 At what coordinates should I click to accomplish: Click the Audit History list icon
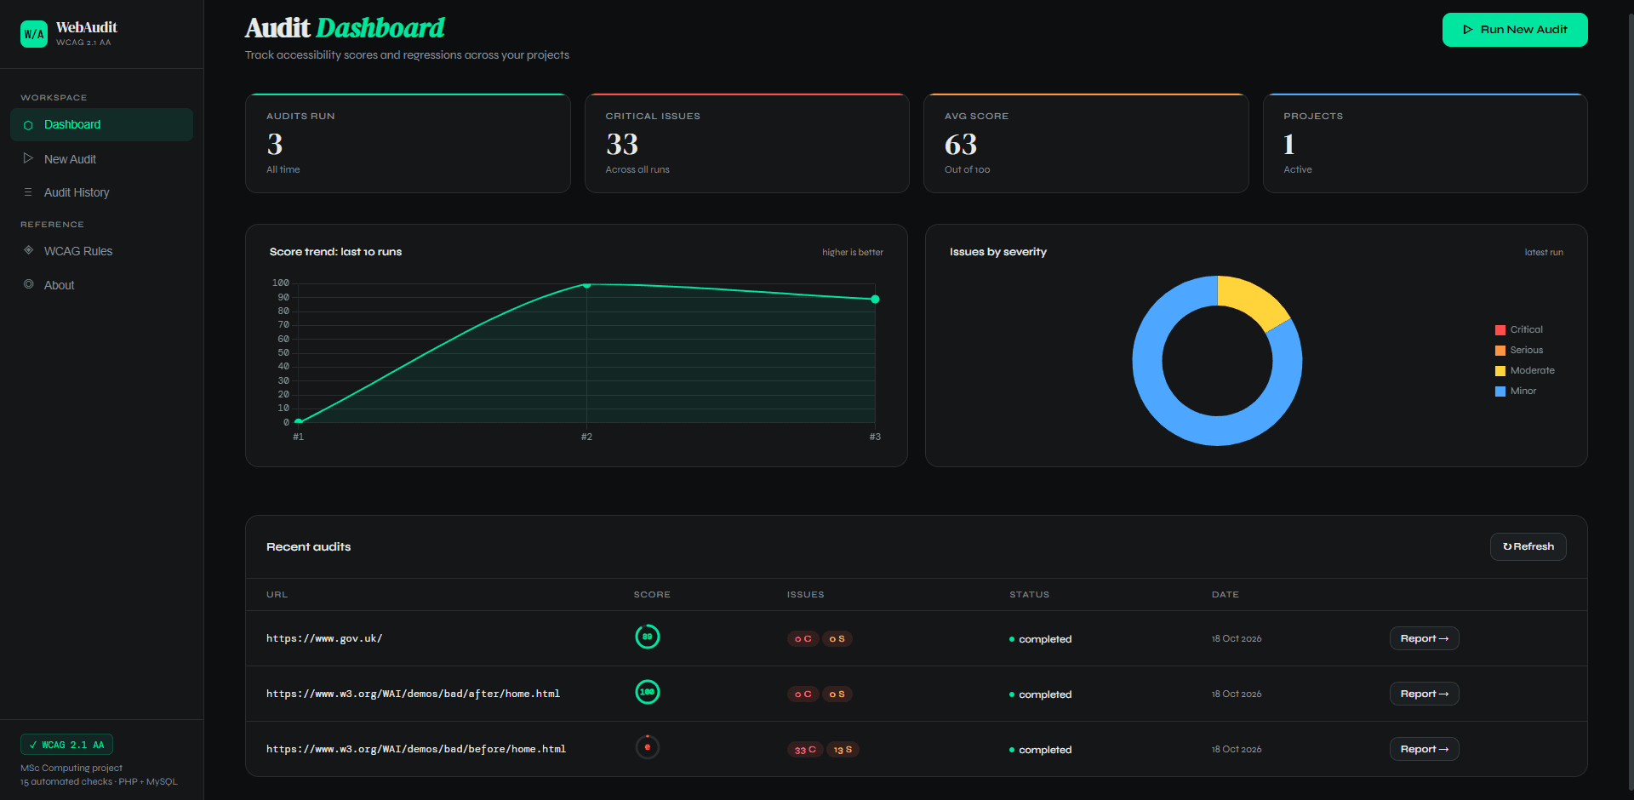[28, 192]
